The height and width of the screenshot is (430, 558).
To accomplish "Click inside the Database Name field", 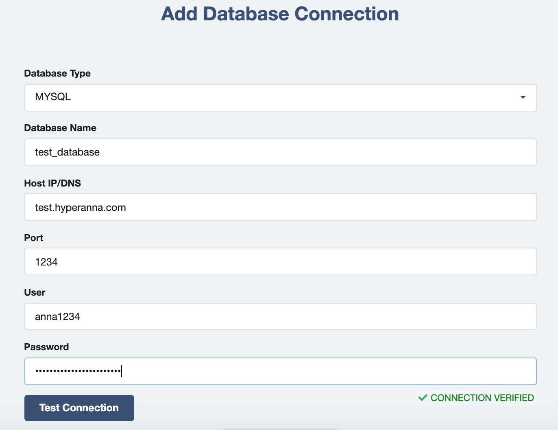I will (x=281, y=152).
